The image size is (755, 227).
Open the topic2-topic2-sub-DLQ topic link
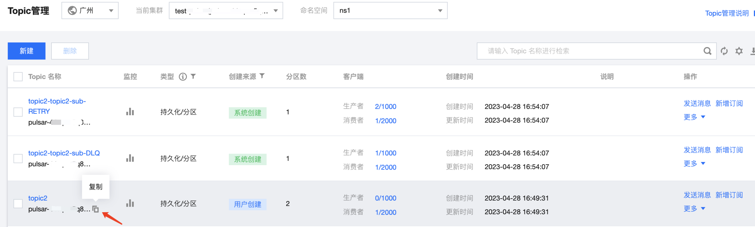pyautogui.click(x=64, y=153)
